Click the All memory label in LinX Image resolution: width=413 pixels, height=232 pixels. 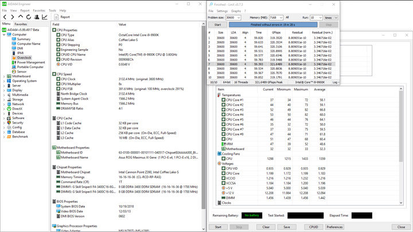(x=287, y=17)
